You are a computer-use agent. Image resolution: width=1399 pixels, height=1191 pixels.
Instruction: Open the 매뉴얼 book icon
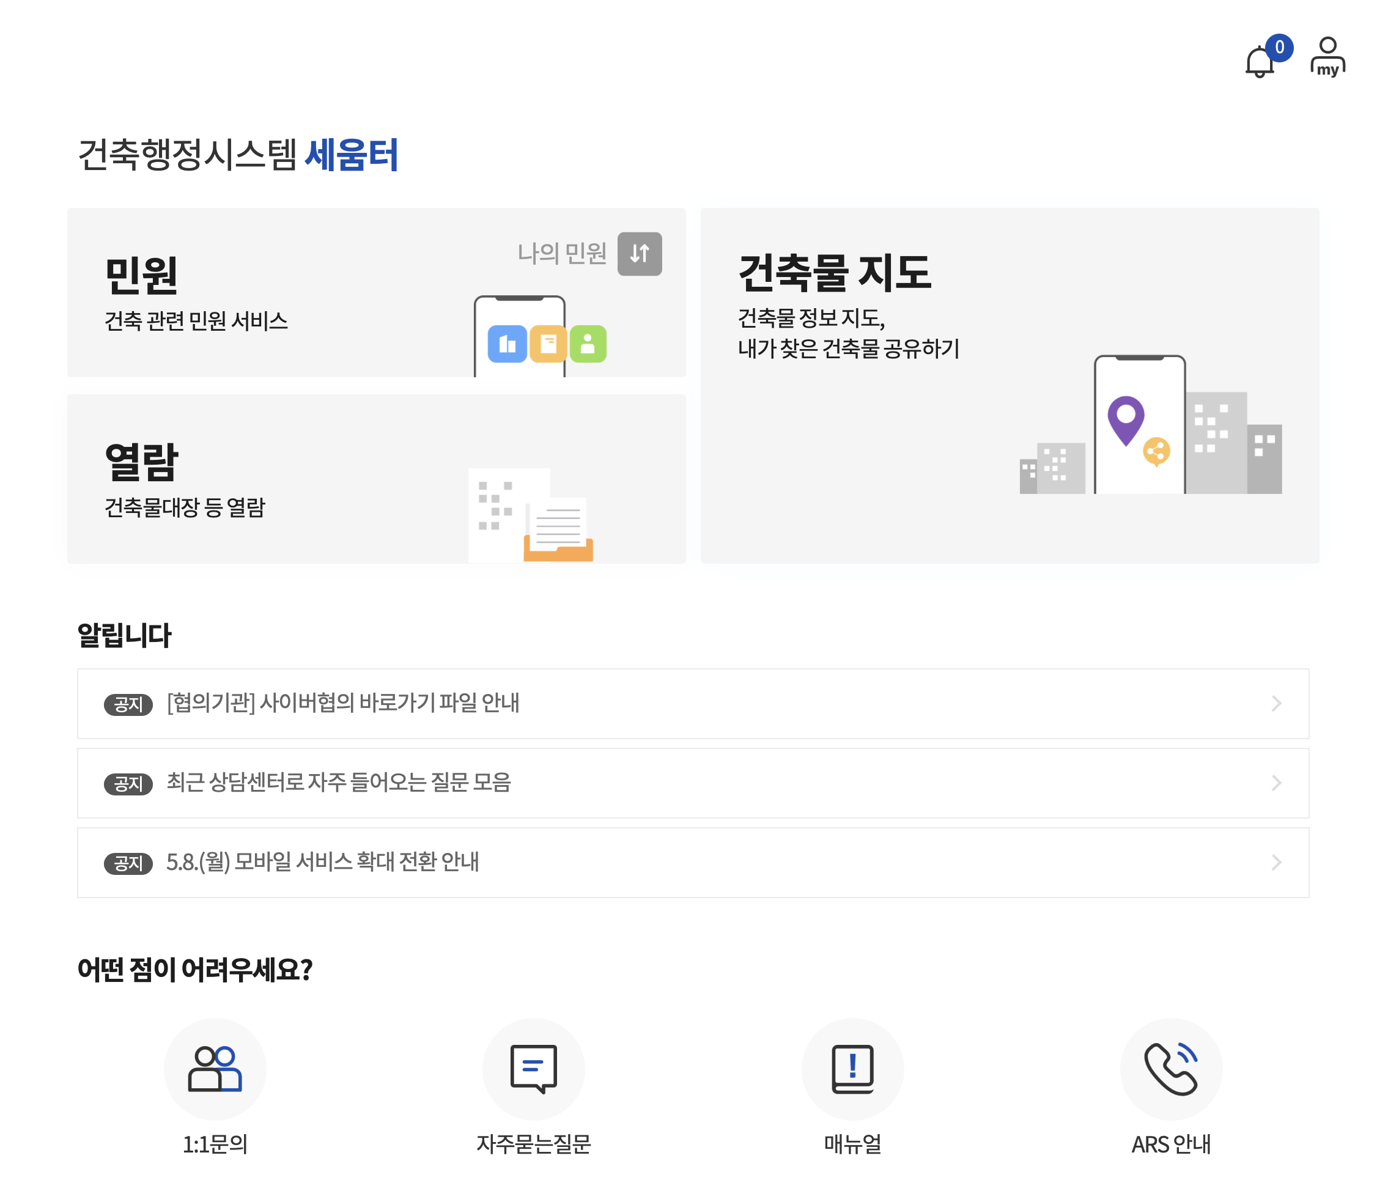[852, 1069]
